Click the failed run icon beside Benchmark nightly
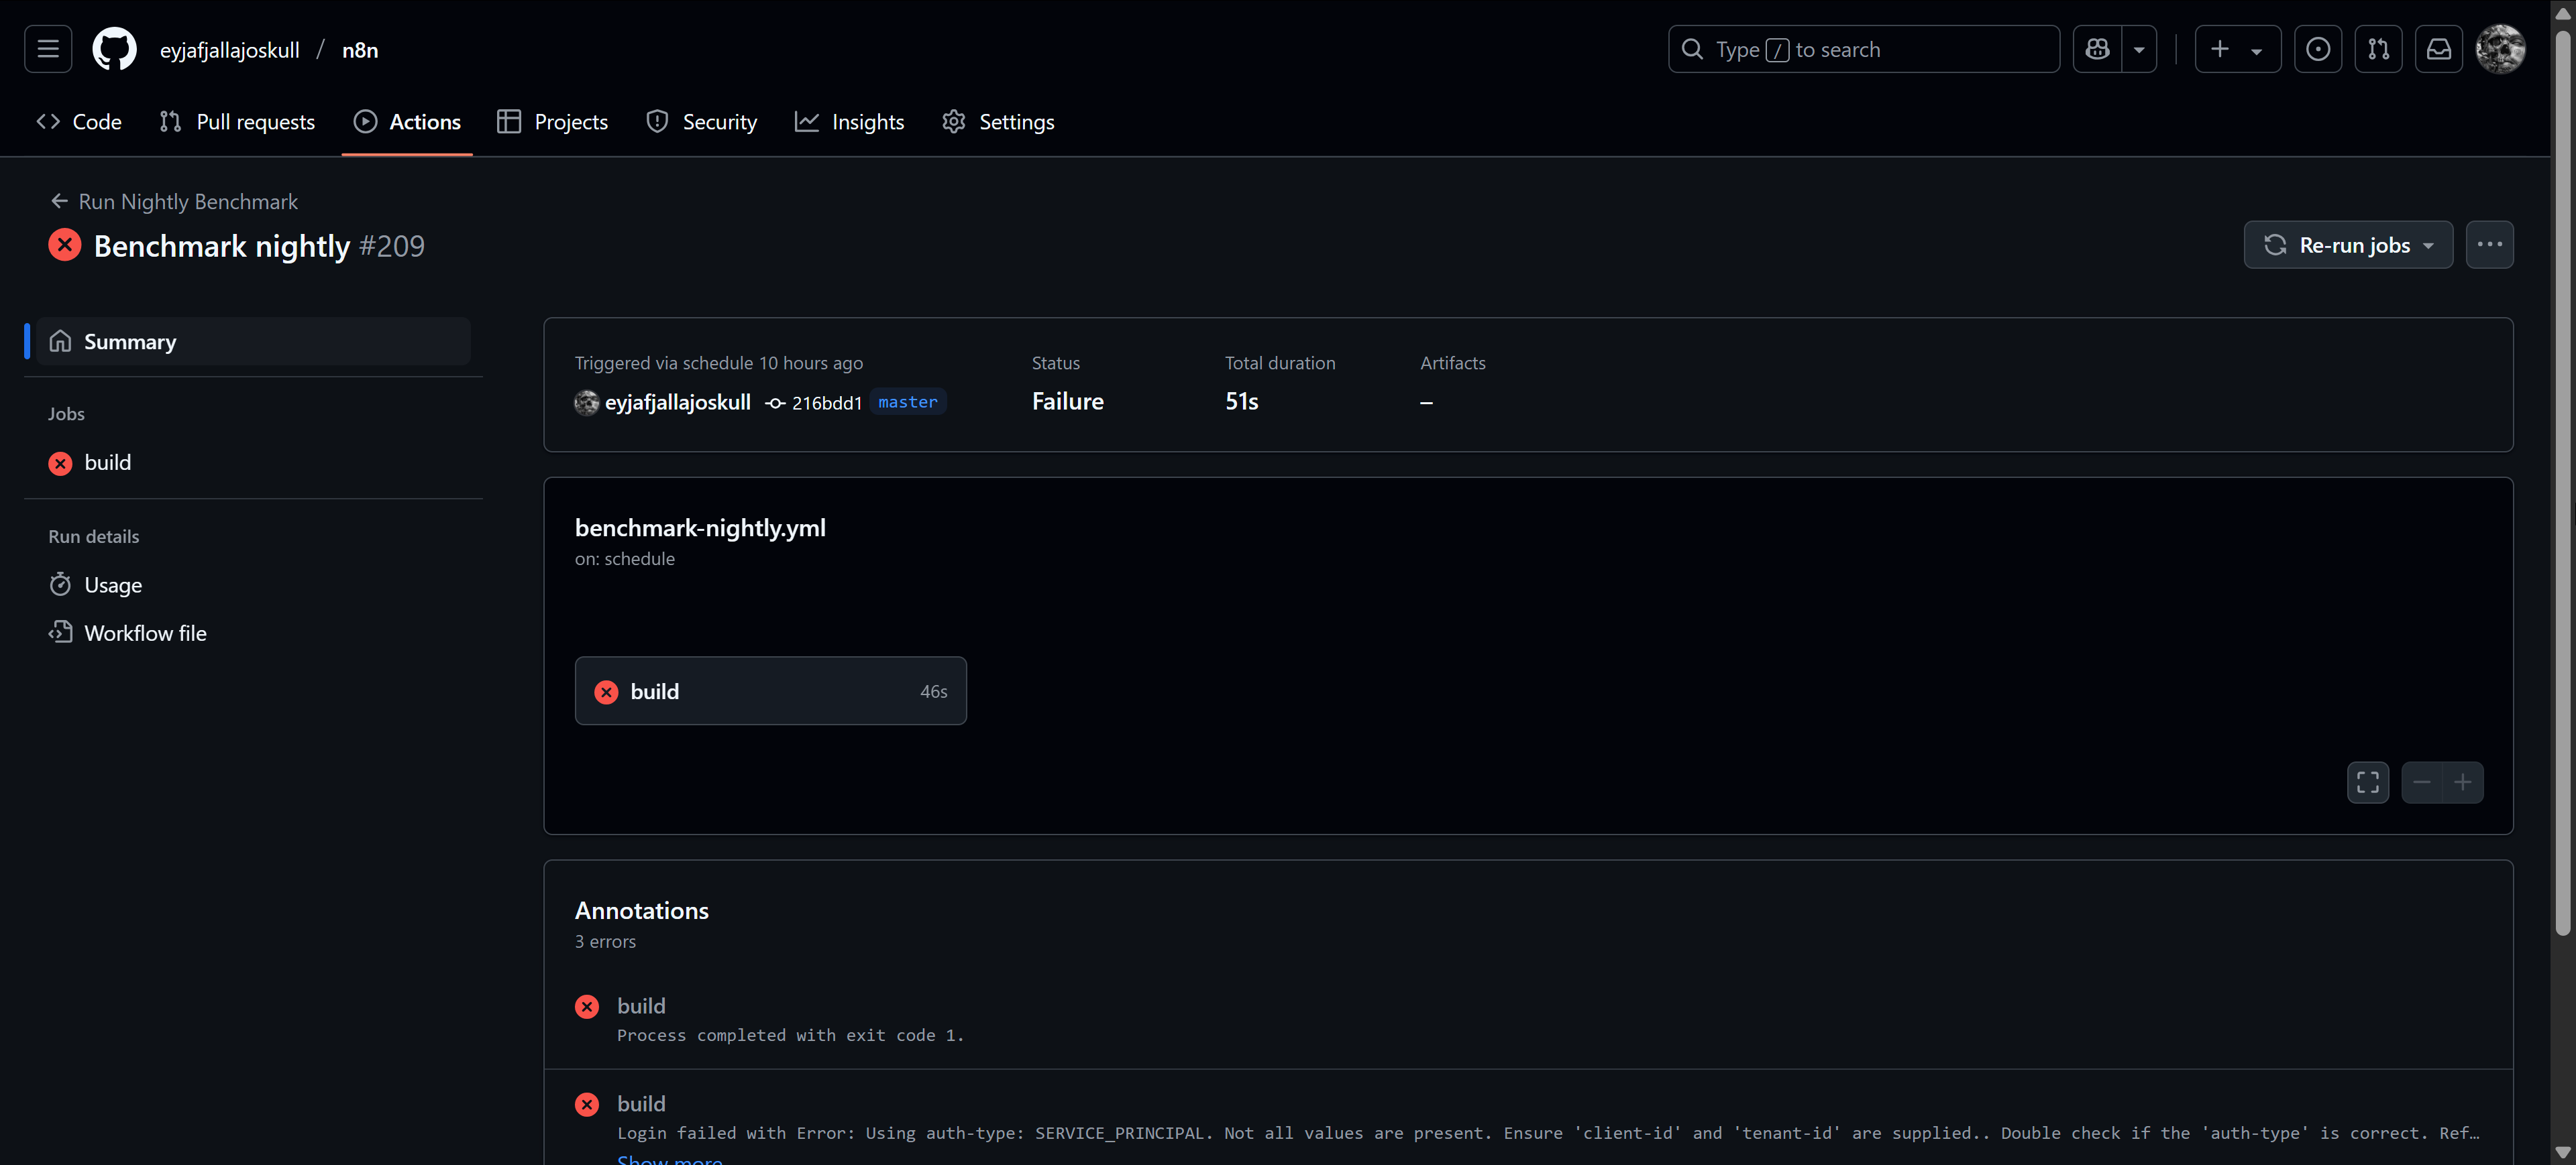 [x=65, y=245]
